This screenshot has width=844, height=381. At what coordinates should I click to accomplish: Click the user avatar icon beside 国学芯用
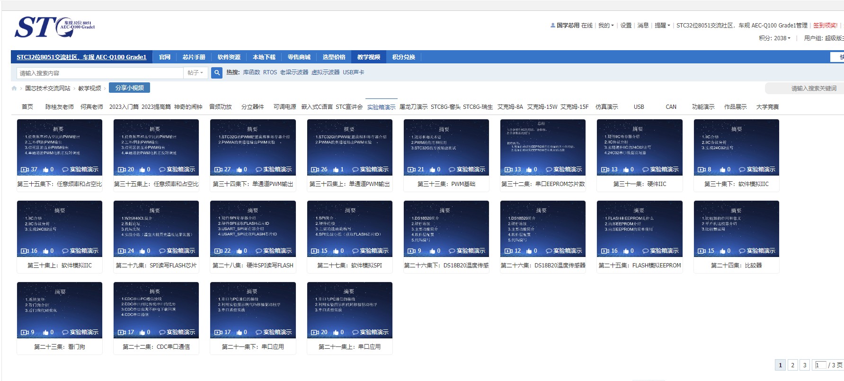coord(553,26)
